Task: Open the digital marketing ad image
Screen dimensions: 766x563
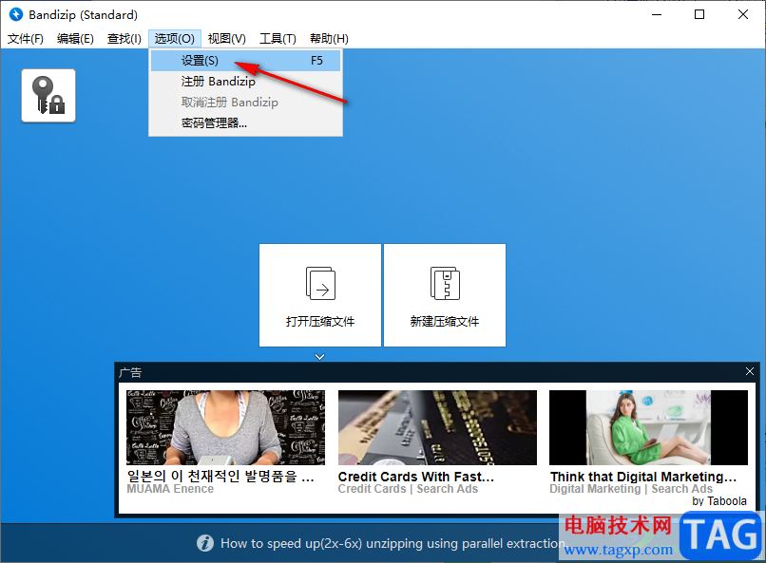Action: click(648, 427)
